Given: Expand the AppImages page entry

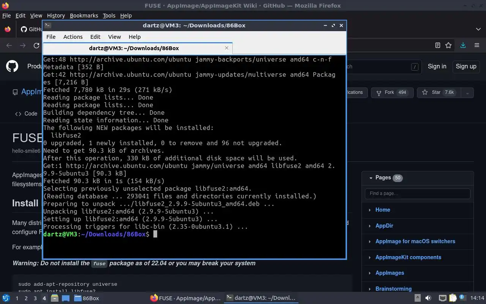Looking at the screenshot, I should pos(369,273).
